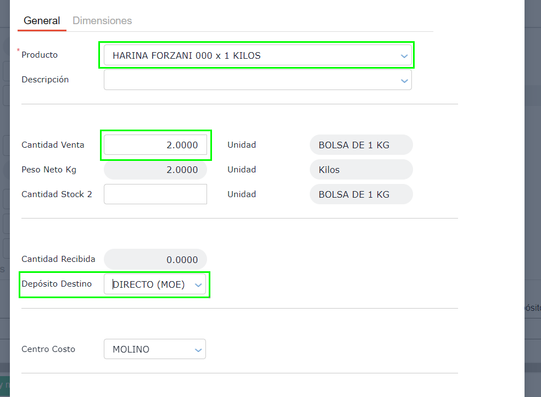Click the Kilos unit field
Viewport: 541px width, 397px height.
(361, 170)
